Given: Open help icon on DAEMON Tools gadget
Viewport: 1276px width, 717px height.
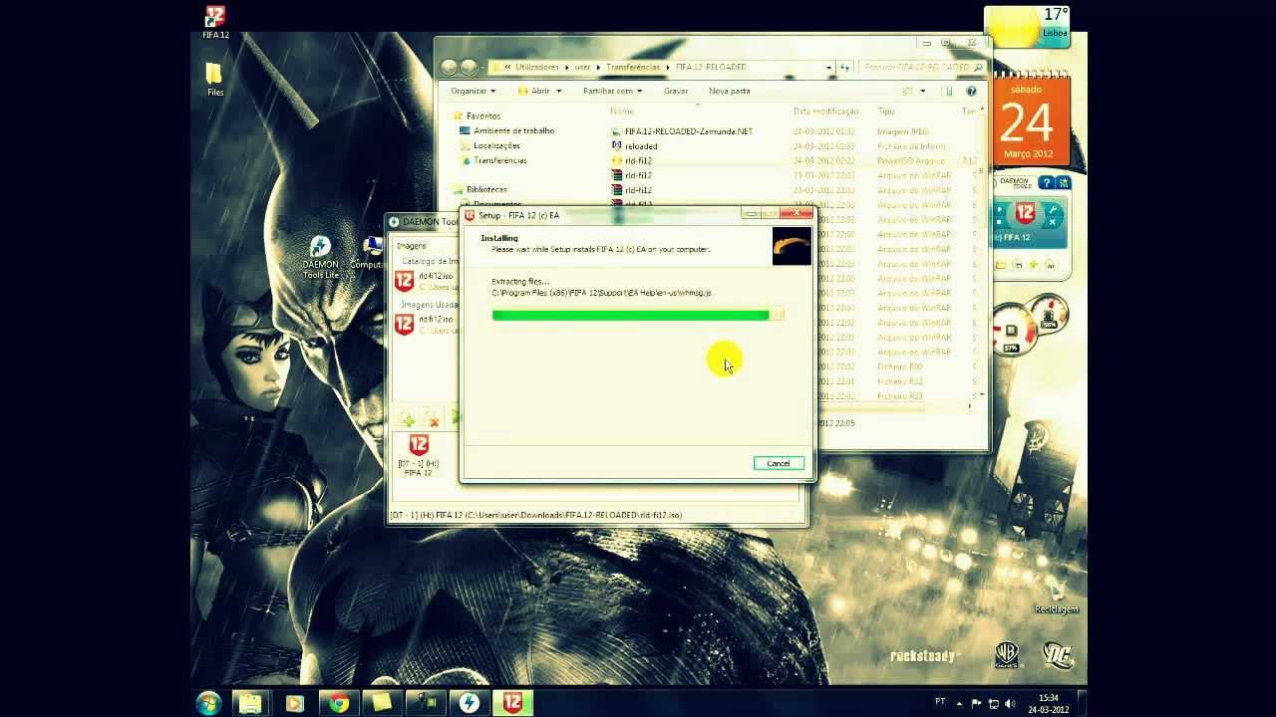Looking at the screenshot, I should 1046,182.
